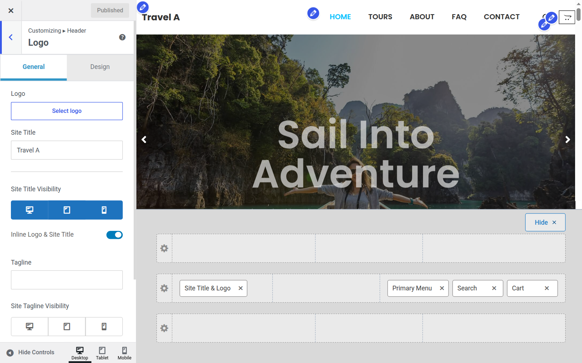582x363 pixels.
Task: Advance to the next hero slide
Action: point(567,139)
